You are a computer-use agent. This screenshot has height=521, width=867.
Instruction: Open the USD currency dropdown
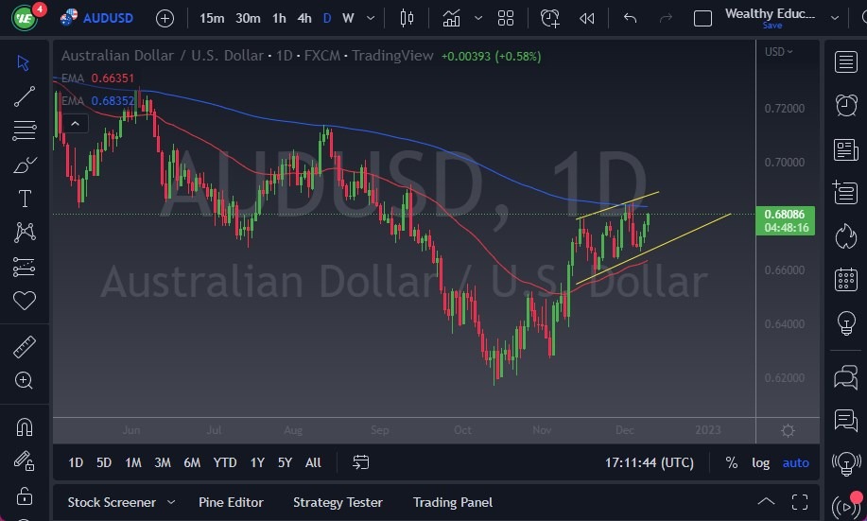tap(778, 51)
